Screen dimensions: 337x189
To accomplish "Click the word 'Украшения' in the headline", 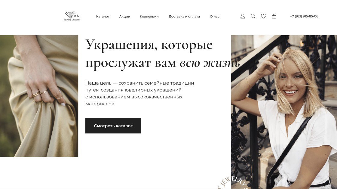I will (x=120, y=45).
